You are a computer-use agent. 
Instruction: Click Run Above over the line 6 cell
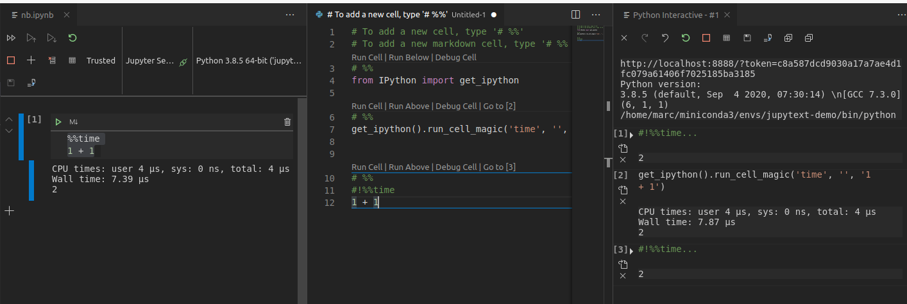point(409,106)
